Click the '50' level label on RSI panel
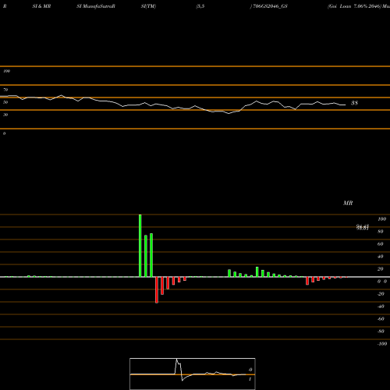This screenshot has width=390, height=390. coord(5,102)
